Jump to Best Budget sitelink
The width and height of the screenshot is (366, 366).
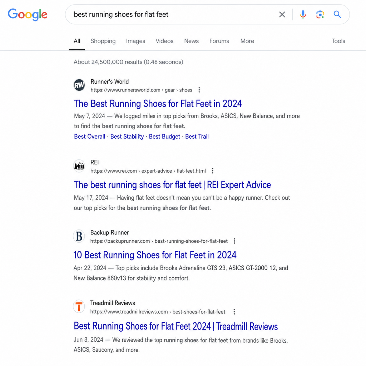164,137
